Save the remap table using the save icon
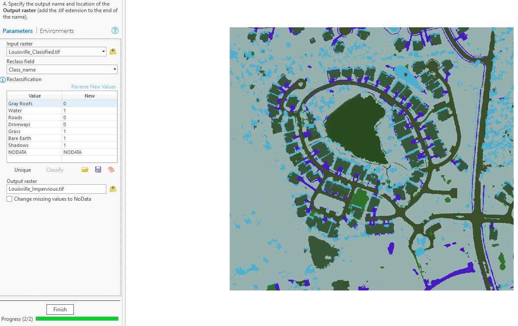518x326 pixels. pos(98,169)
